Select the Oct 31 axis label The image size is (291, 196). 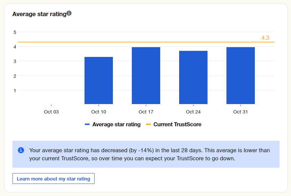240,111
